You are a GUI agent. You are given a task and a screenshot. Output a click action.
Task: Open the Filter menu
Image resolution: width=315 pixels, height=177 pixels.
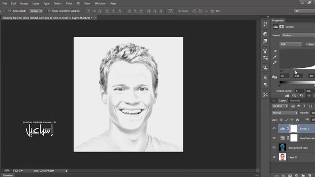click(69, 3)
